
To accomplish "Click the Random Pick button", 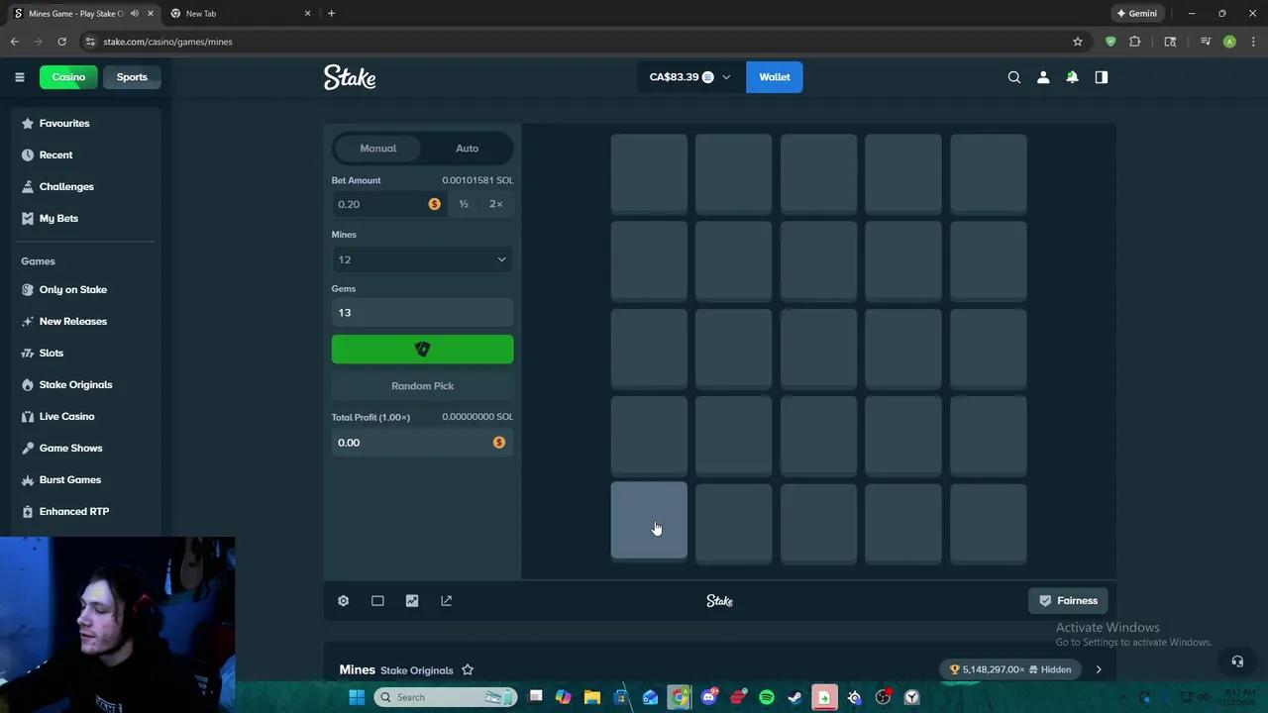I will (422, 386).
